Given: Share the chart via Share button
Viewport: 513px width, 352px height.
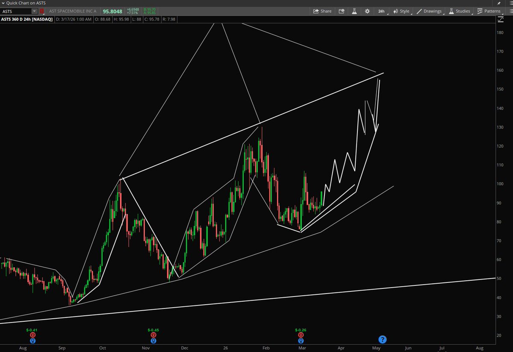Looking at the screenshot, I should 322,11.
